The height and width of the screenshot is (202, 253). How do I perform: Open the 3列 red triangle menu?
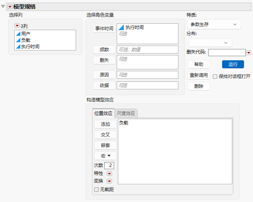pos(17,26)
